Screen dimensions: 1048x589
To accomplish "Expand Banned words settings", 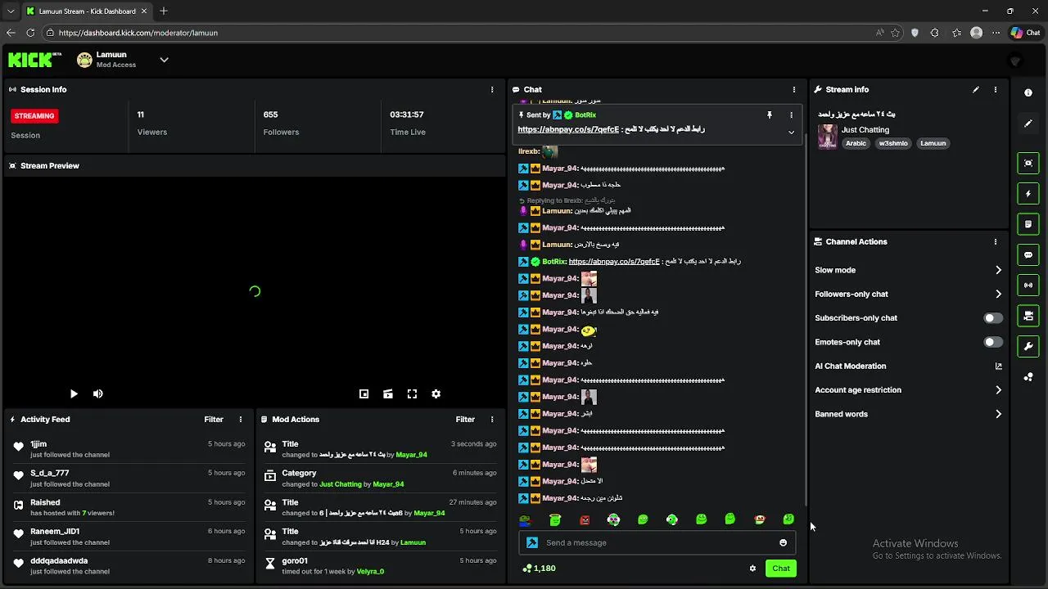I will (908, 414).
